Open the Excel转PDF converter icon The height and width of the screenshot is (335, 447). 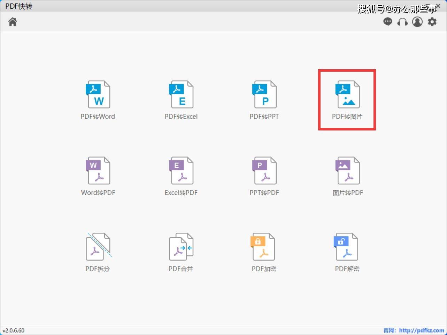click(x=181, y=170)
